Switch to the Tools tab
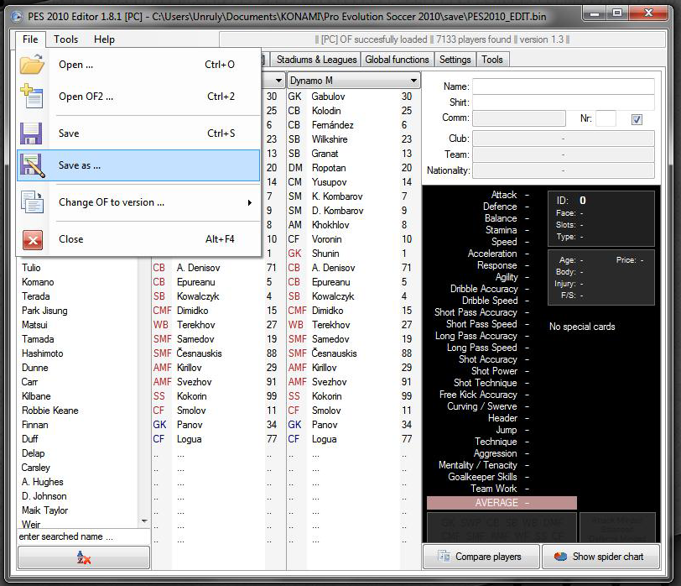This screenshot has height=586, width=681. tap(492, 60)
